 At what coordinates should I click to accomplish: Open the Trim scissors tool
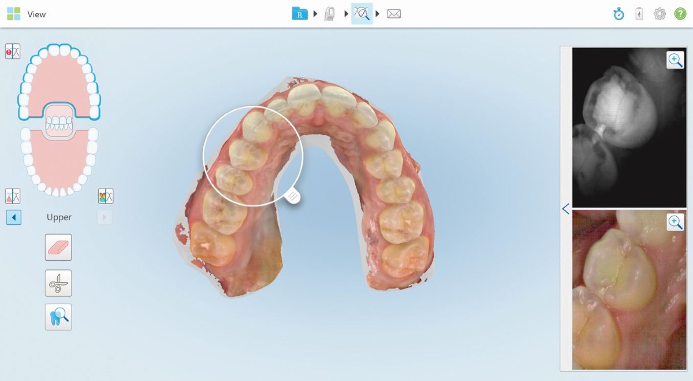click(x=58, y=283)
